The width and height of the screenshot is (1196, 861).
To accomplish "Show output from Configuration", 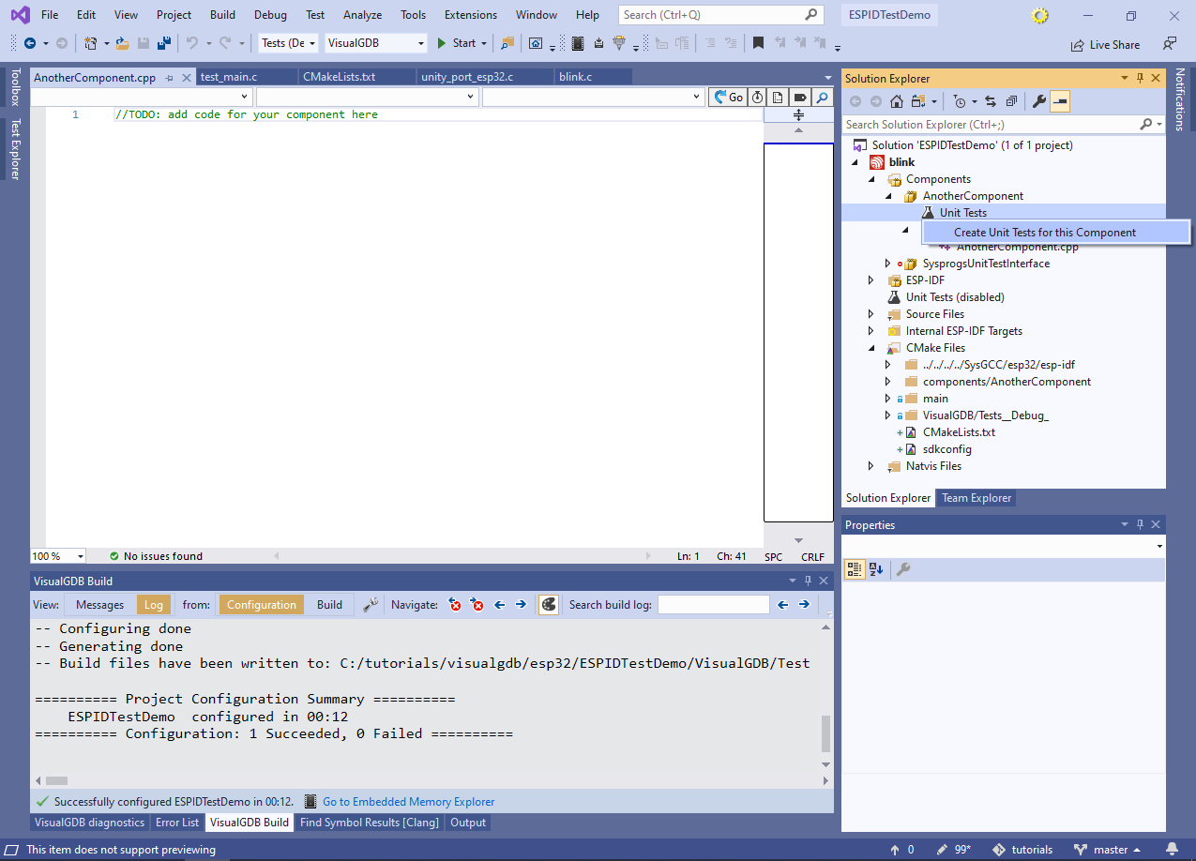I will point(262,605).
